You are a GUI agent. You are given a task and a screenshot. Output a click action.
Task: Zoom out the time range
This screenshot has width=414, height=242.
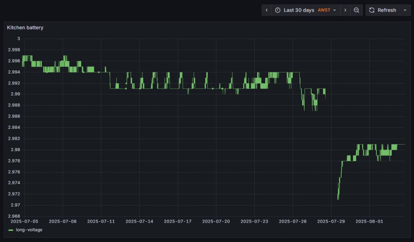pos(356,10)
